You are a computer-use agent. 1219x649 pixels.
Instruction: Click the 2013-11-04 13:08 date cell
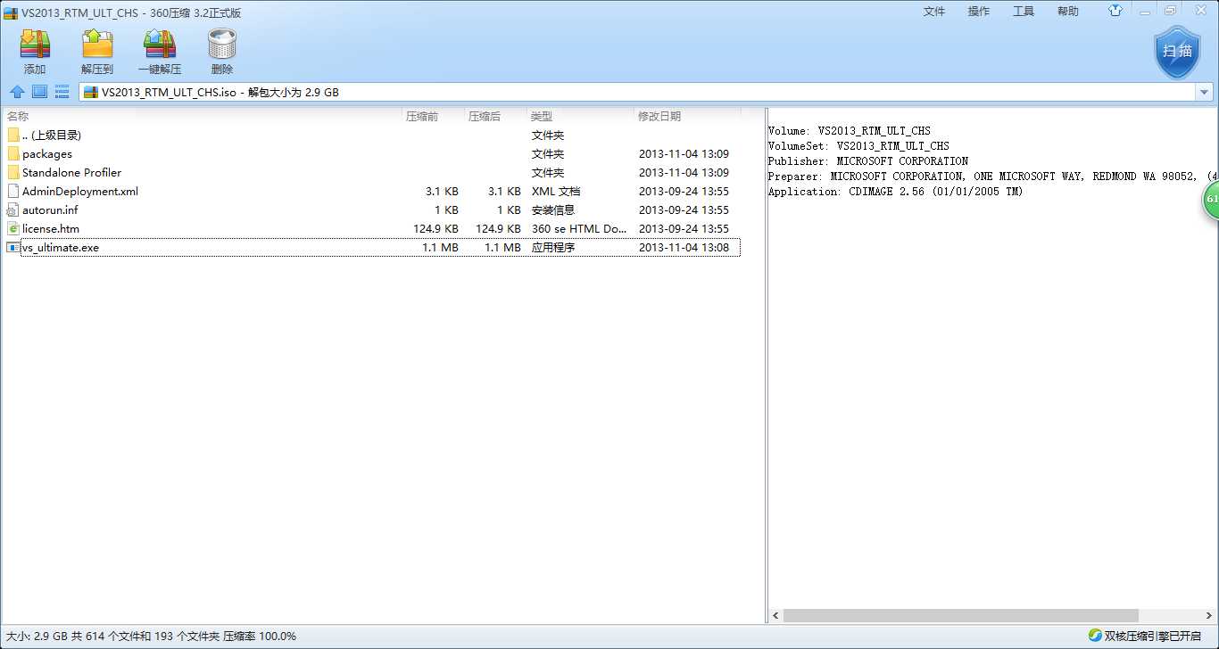(x=684, y=248)
